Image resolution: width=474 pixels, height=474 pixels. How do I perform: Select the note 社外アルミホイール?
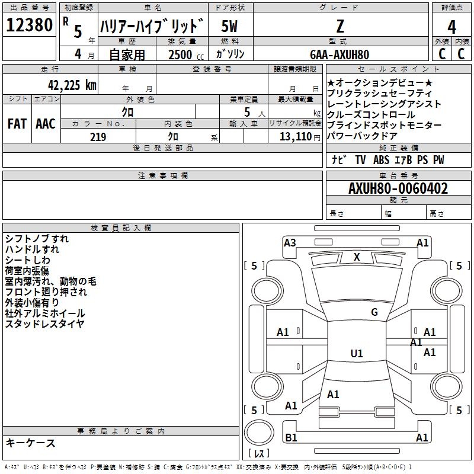click(x=45, y=313)
